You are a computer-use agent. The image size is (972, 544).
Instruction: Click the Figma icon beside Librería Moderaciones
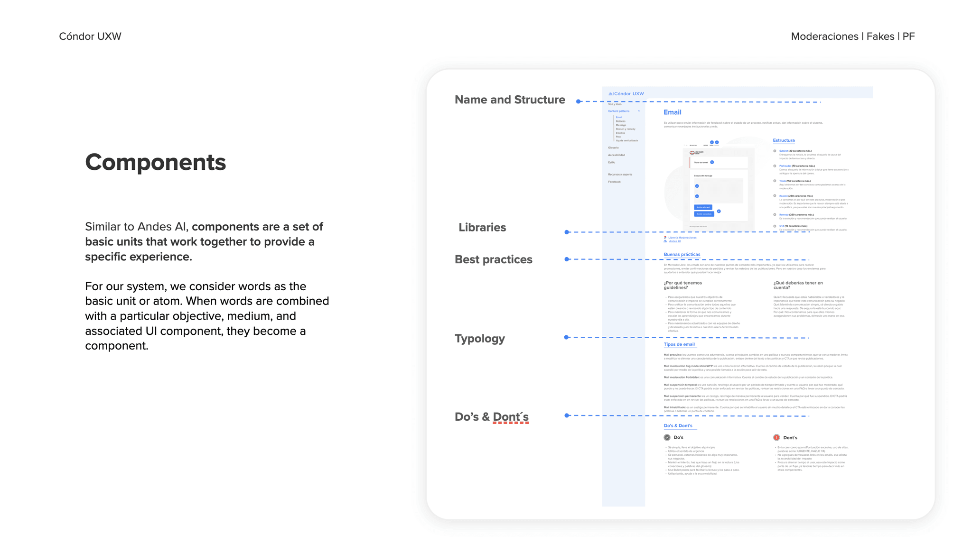click(x=665, y=238)
